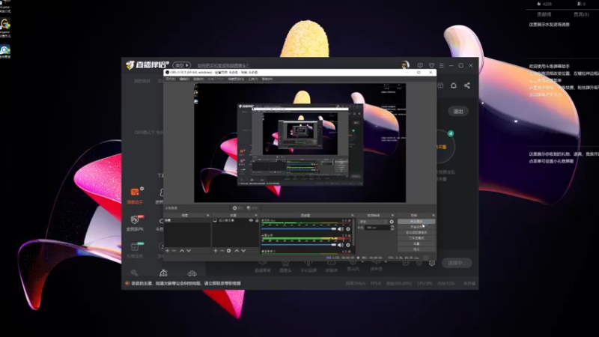Viewport: 599px width, 337px height.
Task: Click Start Virtual Camera in OBS Controls
Action: click(x=416, y=232)
